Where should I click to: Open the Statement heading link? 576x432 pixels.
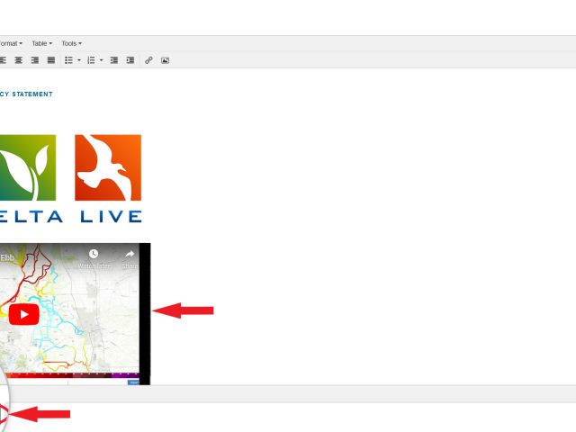(x=26, y=94)
